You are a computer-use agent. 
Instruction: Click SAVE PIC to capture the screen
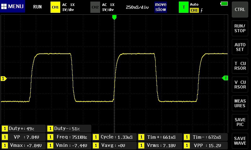click(240, 122)
